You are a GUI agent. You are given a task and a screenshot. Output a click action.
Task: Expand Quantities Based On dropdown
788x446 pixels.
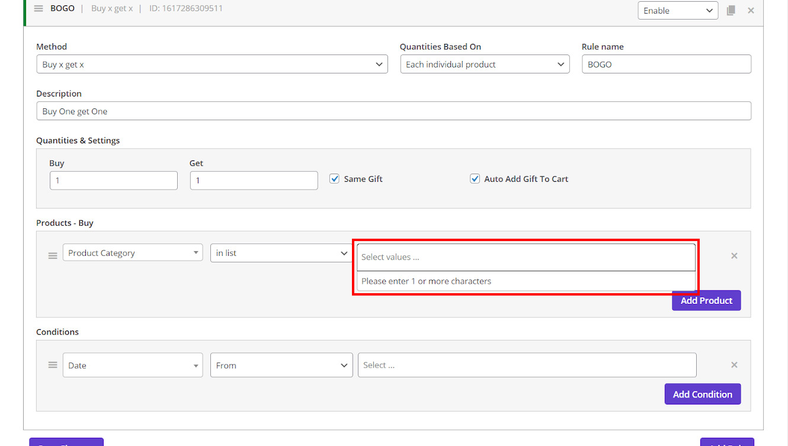(484, 65)
